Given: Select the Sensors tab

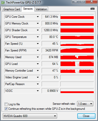Looking at the screenshot, I should [x=28, y=9].
